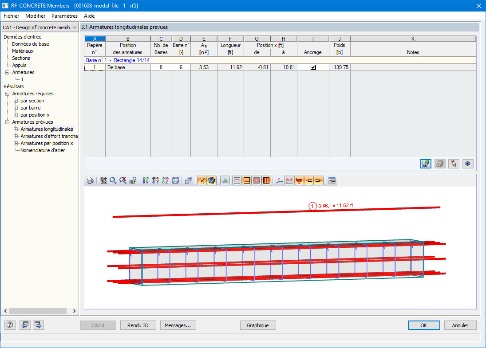Set view in -Y direction
The width and height of the screenshot is (486, 348).
point(156,180)
